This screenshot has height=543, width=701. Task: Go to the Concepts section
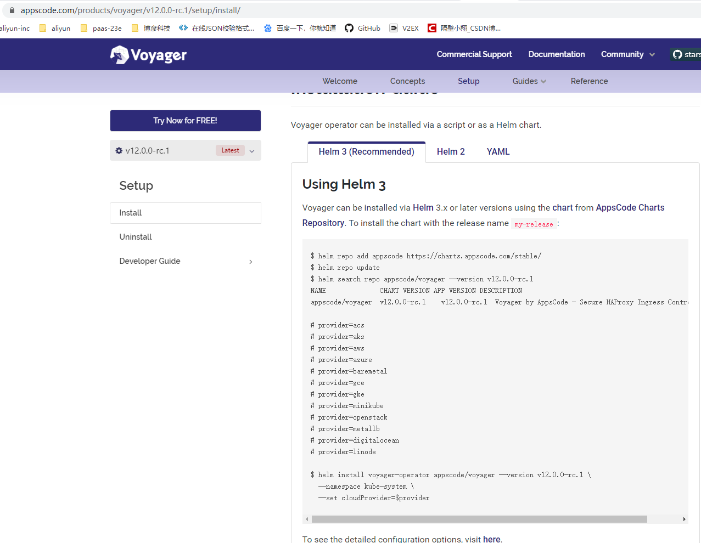click(407, 81)
